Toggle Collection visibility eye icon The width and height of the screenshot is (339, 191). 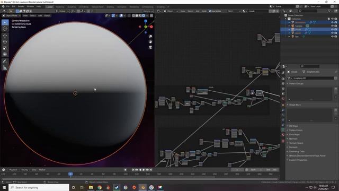coord(332,19)
